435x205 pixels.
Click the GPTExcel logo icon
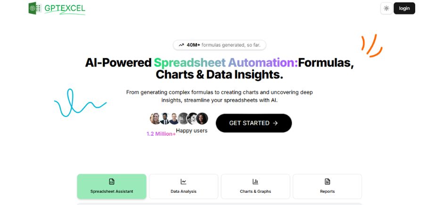[x=35, y=8]
